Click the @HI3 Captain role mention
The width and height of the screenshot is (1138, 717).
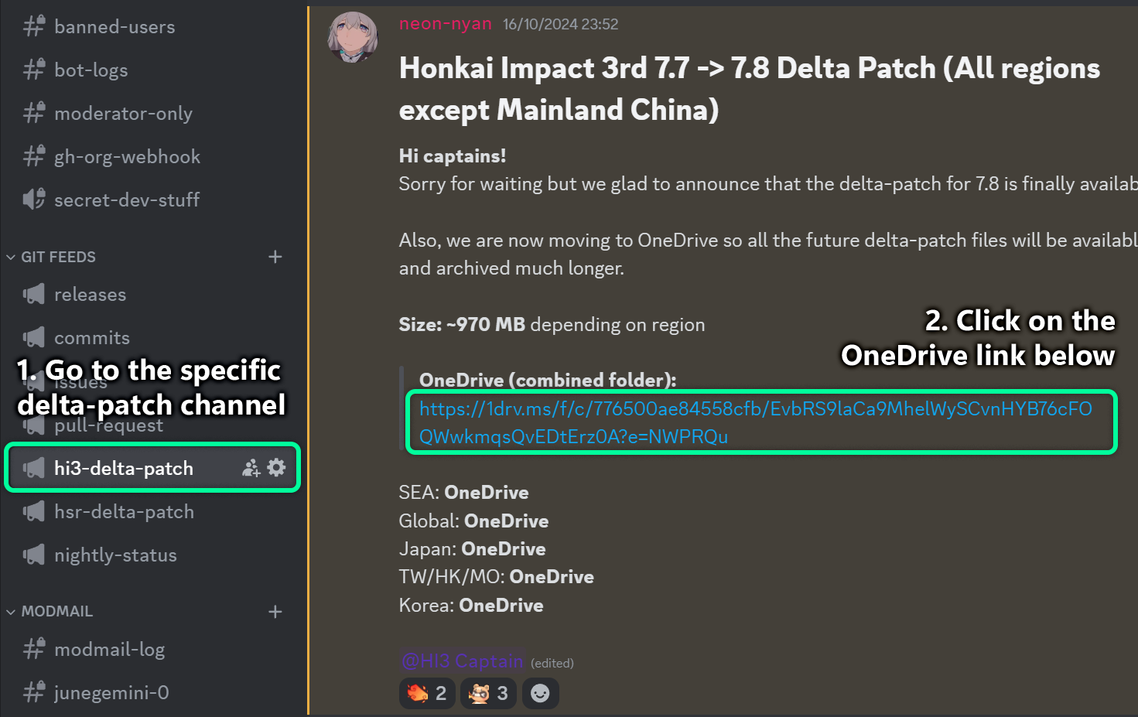pyautogui.click(x=462, y=661)
